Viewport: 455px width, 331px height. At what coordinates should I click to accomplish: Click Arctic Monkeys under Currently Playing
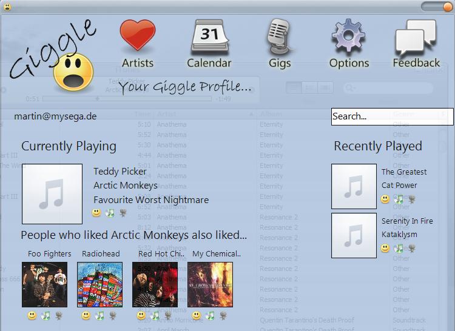pyautogui.click(x=126, y=186)
